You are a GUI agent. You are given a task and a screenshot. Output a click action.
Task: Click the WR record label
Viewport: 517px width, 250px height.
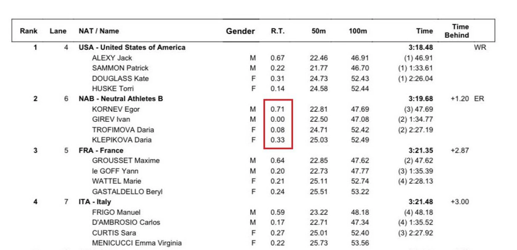point(480,47)
